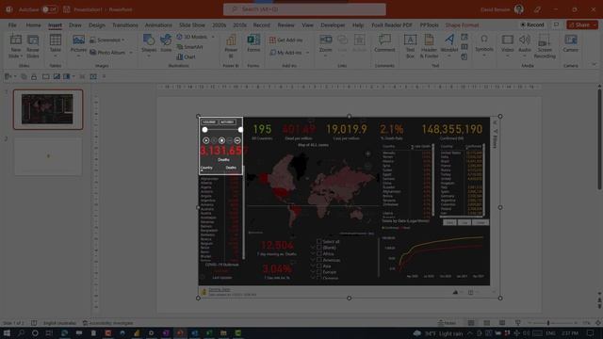Expand the Screenshot dropdown

coord(123,40)
